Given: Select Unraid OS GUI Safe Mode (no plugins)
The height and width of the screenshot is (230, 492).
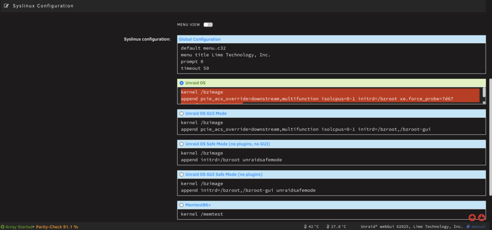Looking at the screenshot, I should pyautogui.click(x=182, y=174).
